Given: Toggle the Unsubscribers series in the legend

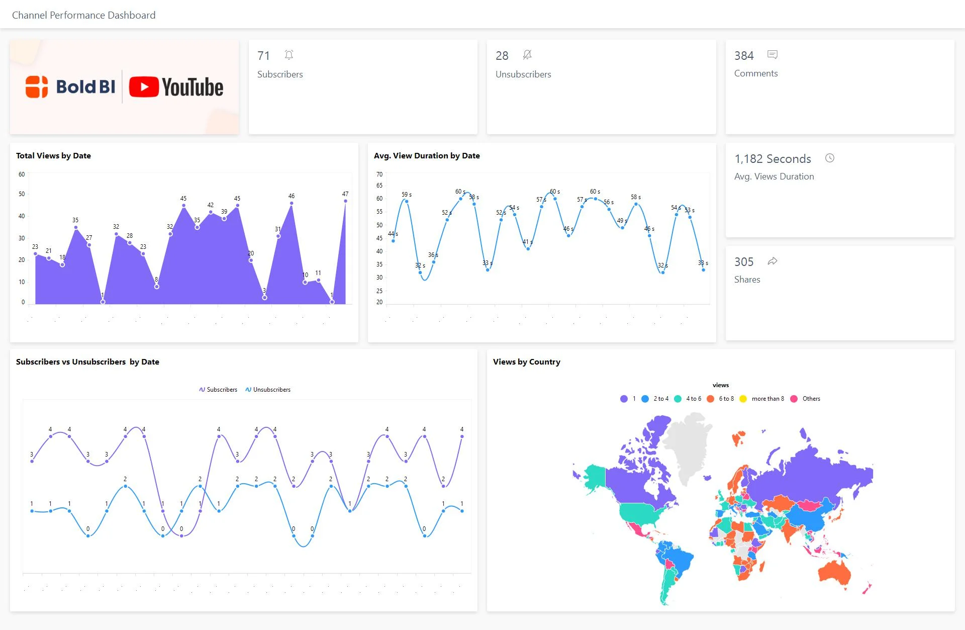Looking at the screenshot, I should click(272, 389).
